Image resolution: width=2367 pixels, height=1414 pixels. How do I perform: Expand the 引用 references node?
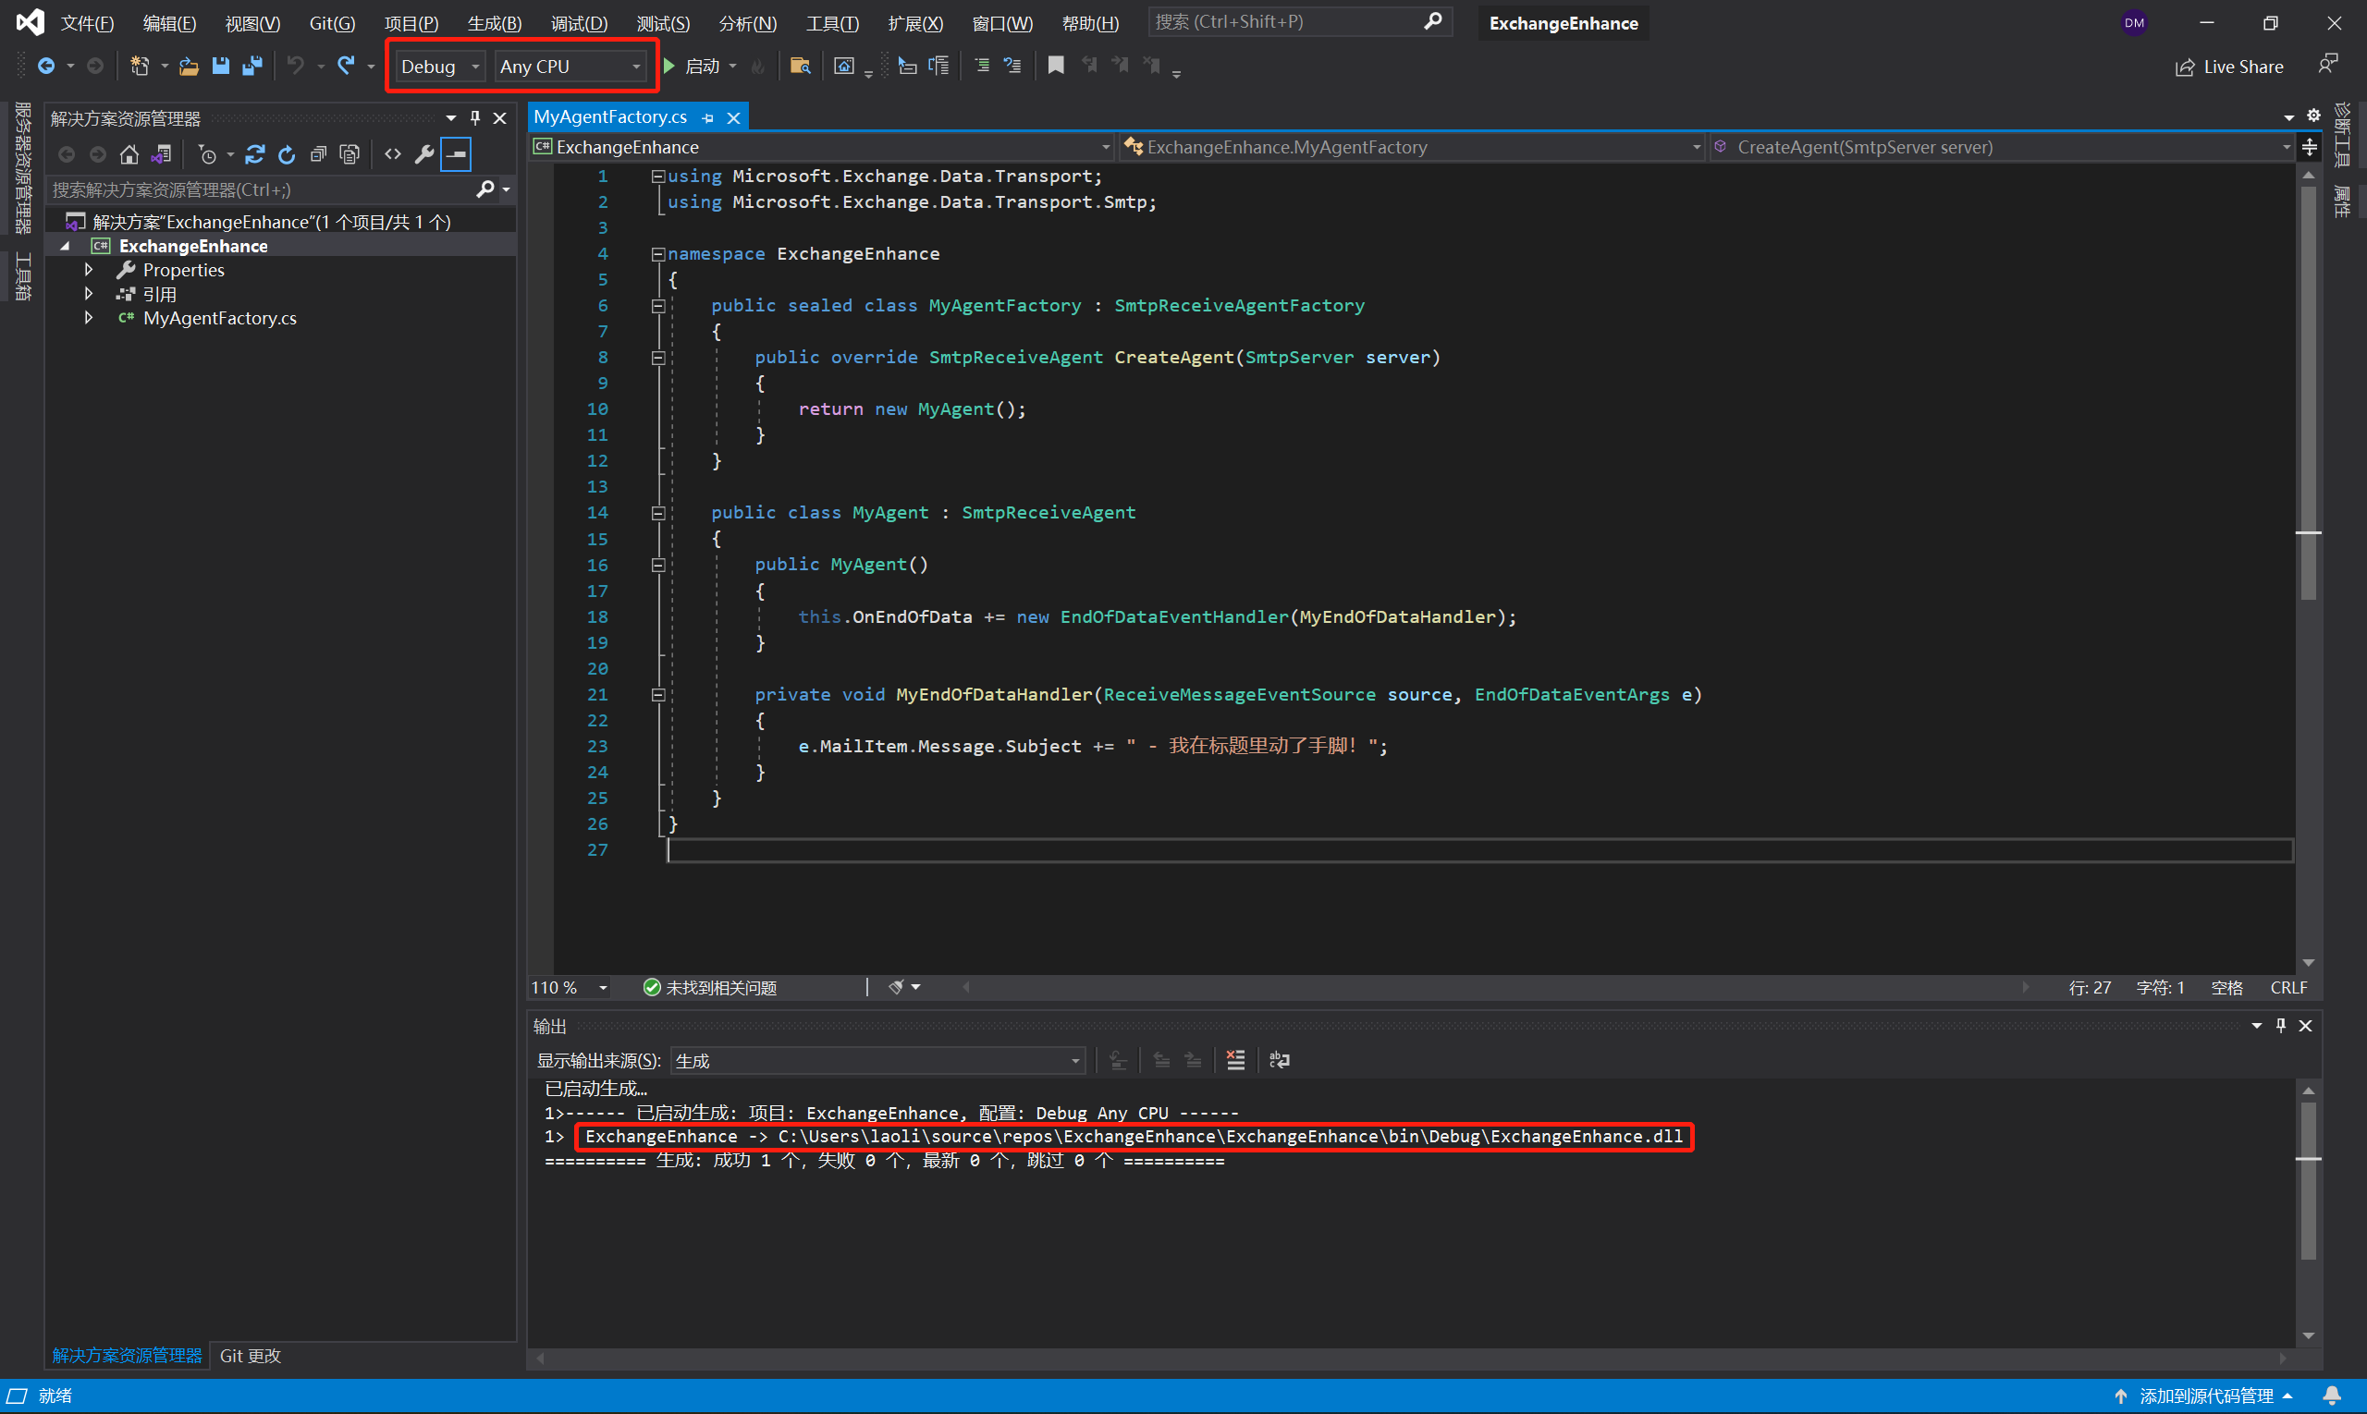(x=89, y=294)
